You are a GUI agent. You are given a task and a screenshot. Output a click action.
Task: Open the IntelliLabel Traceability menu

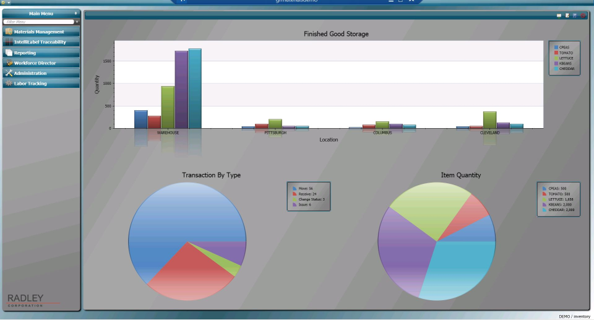[x=41, y=41]
